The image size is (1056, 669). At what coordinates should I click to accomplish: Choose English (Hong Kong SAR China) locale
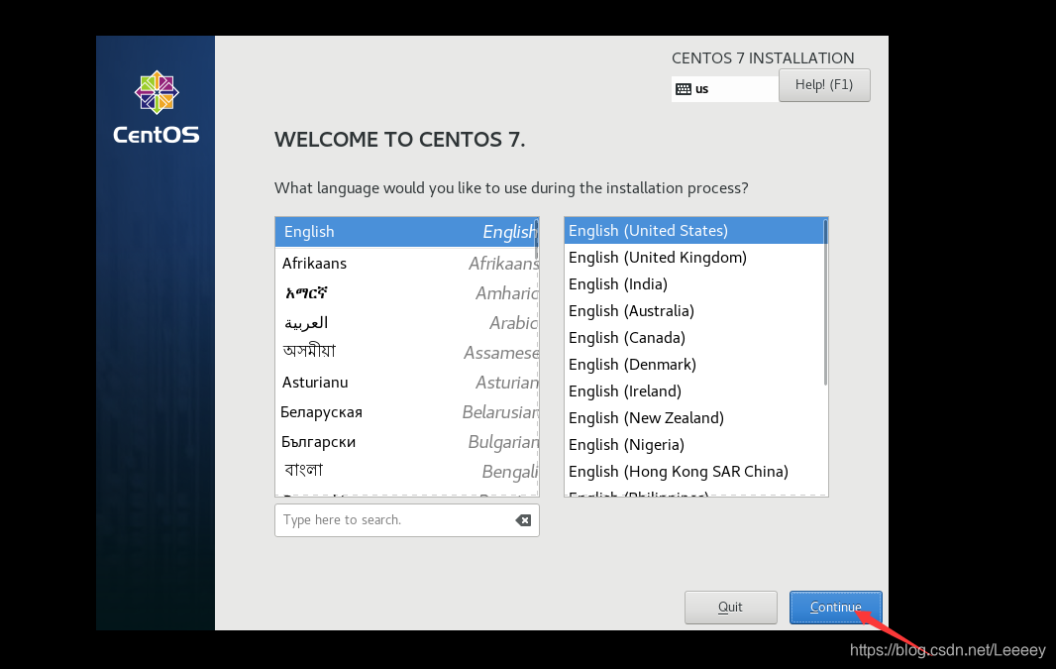(x=693, y=472)
